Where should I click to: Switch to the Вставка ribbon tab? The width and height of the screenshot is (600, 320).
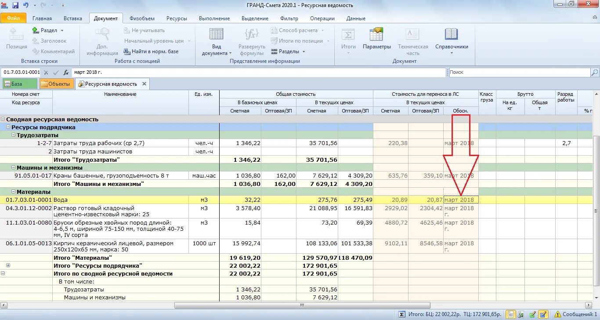pyautogui.click(x=72, y=18)
